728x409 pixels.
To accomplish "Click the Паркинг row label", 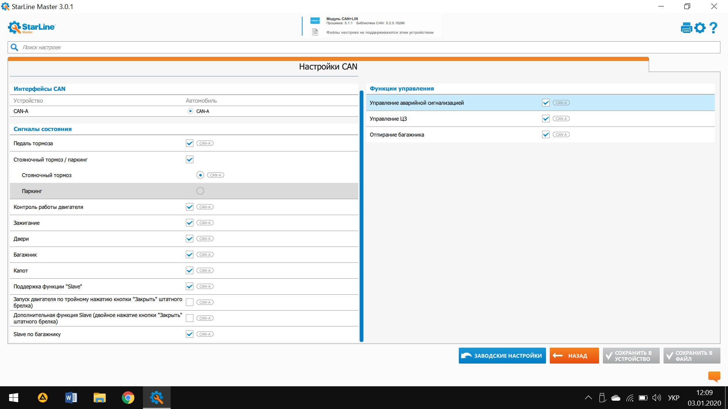I will tap(32, 191).
